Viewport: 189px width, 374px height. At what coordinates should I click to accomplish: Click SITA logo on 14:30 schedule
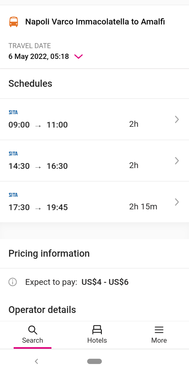(x=13, y=154)
